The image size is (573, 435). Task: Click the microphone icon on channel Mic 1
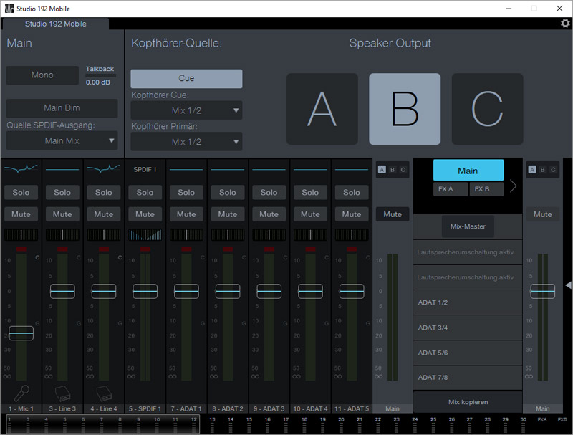21,393
